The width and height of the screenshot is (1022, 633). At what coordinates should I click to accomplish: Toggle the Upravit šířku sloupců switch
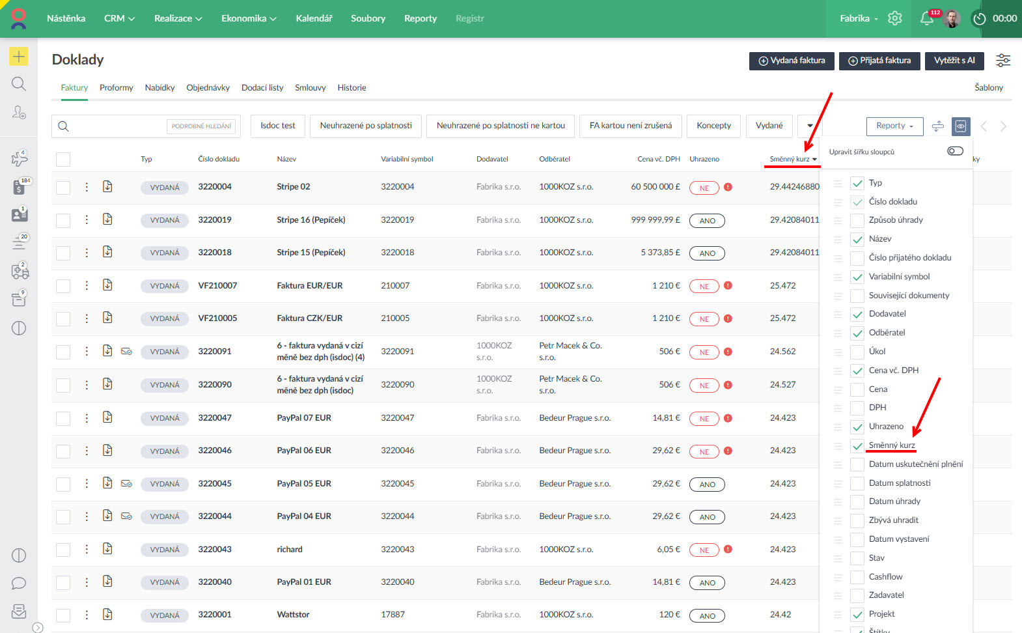[955, 151]
